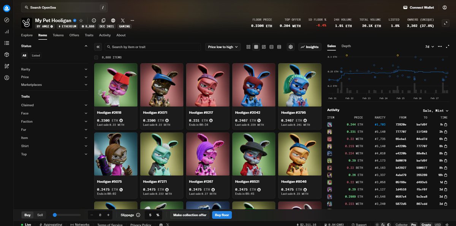Decrease the sweep quantity with the minus button
456x226 pixels.
(x=92, y=215)
